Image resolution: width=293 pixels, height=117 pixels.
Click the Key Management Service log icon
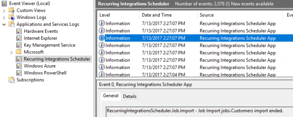(x=19, y=45)
